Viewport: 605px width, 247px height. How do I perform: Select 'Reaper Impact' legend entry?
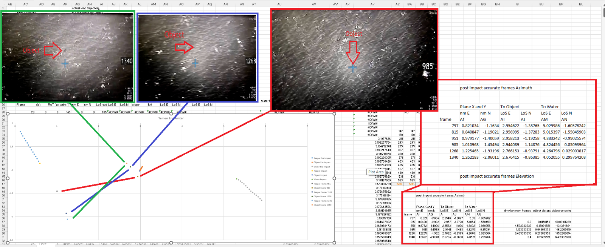(320, 171)
